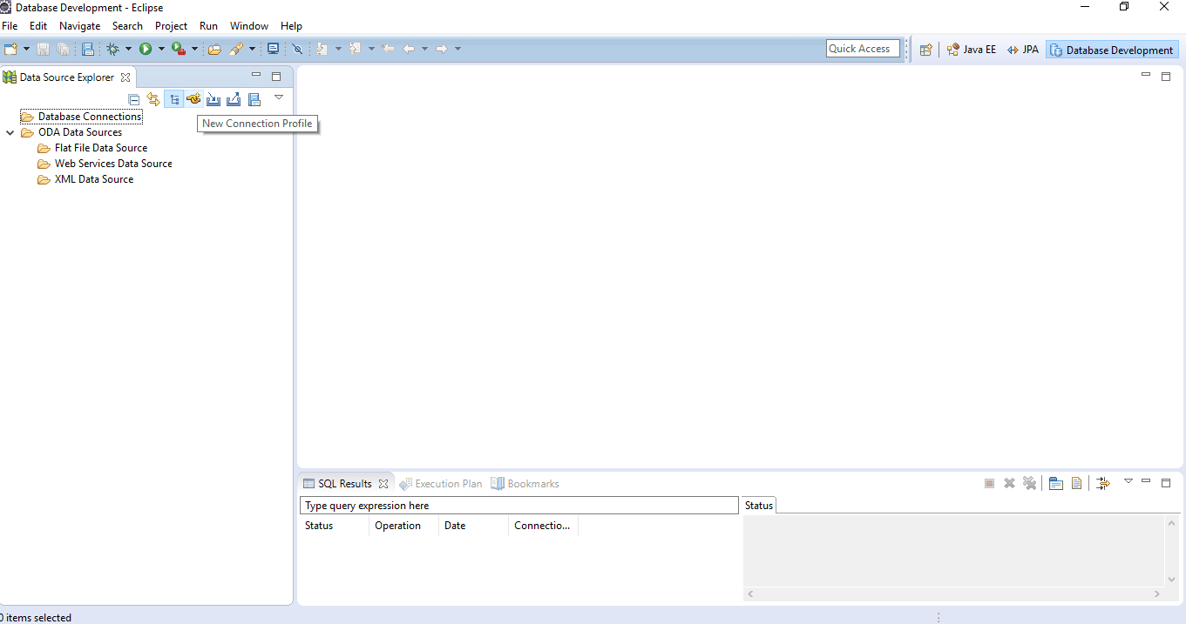Open the SQL Results view menu
Screen dimensions: 1186x624
pos(1128,483)
